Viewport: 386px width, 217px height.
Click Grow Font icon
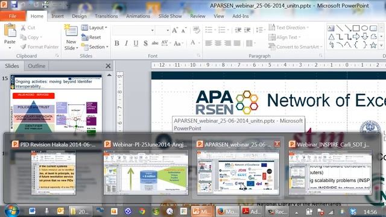coord(175,31)
